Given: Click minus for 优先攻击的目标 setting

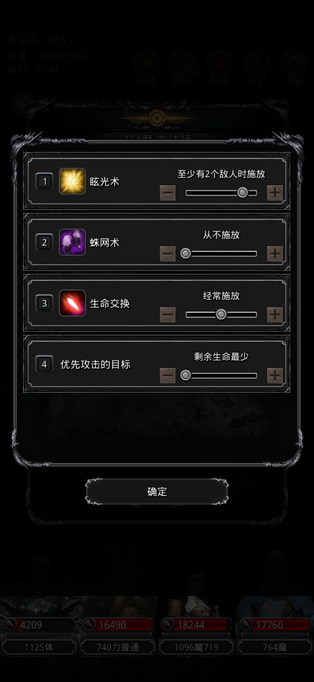Looking at the screenshot, I should pyautogui.click(x=167, y=375).
